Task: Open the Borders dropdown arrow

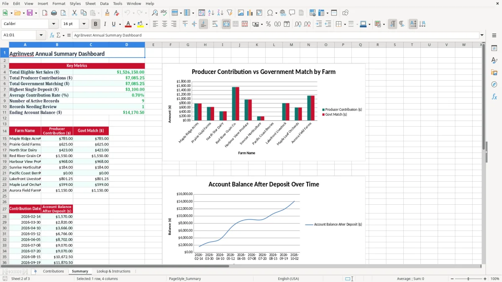Action: click(x=345, y=24)
